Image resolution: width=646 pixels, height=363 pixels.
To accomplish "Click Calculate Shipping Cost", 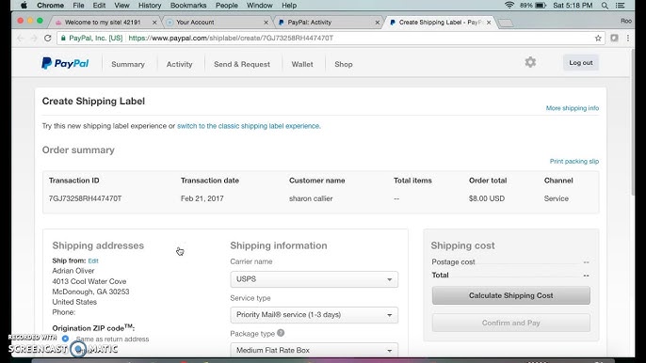I will pyautogui.click(x=510, y=295).
